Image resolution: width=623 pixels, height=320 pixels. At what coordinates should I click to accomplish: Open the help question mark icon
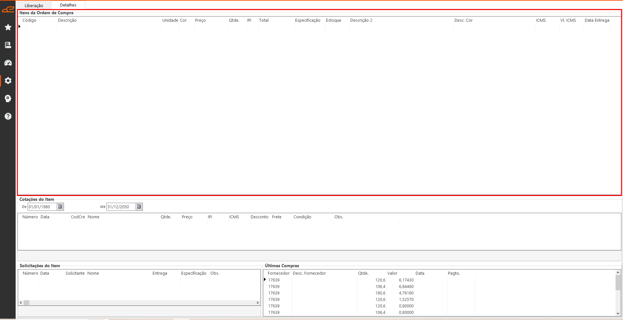[8, 116]
